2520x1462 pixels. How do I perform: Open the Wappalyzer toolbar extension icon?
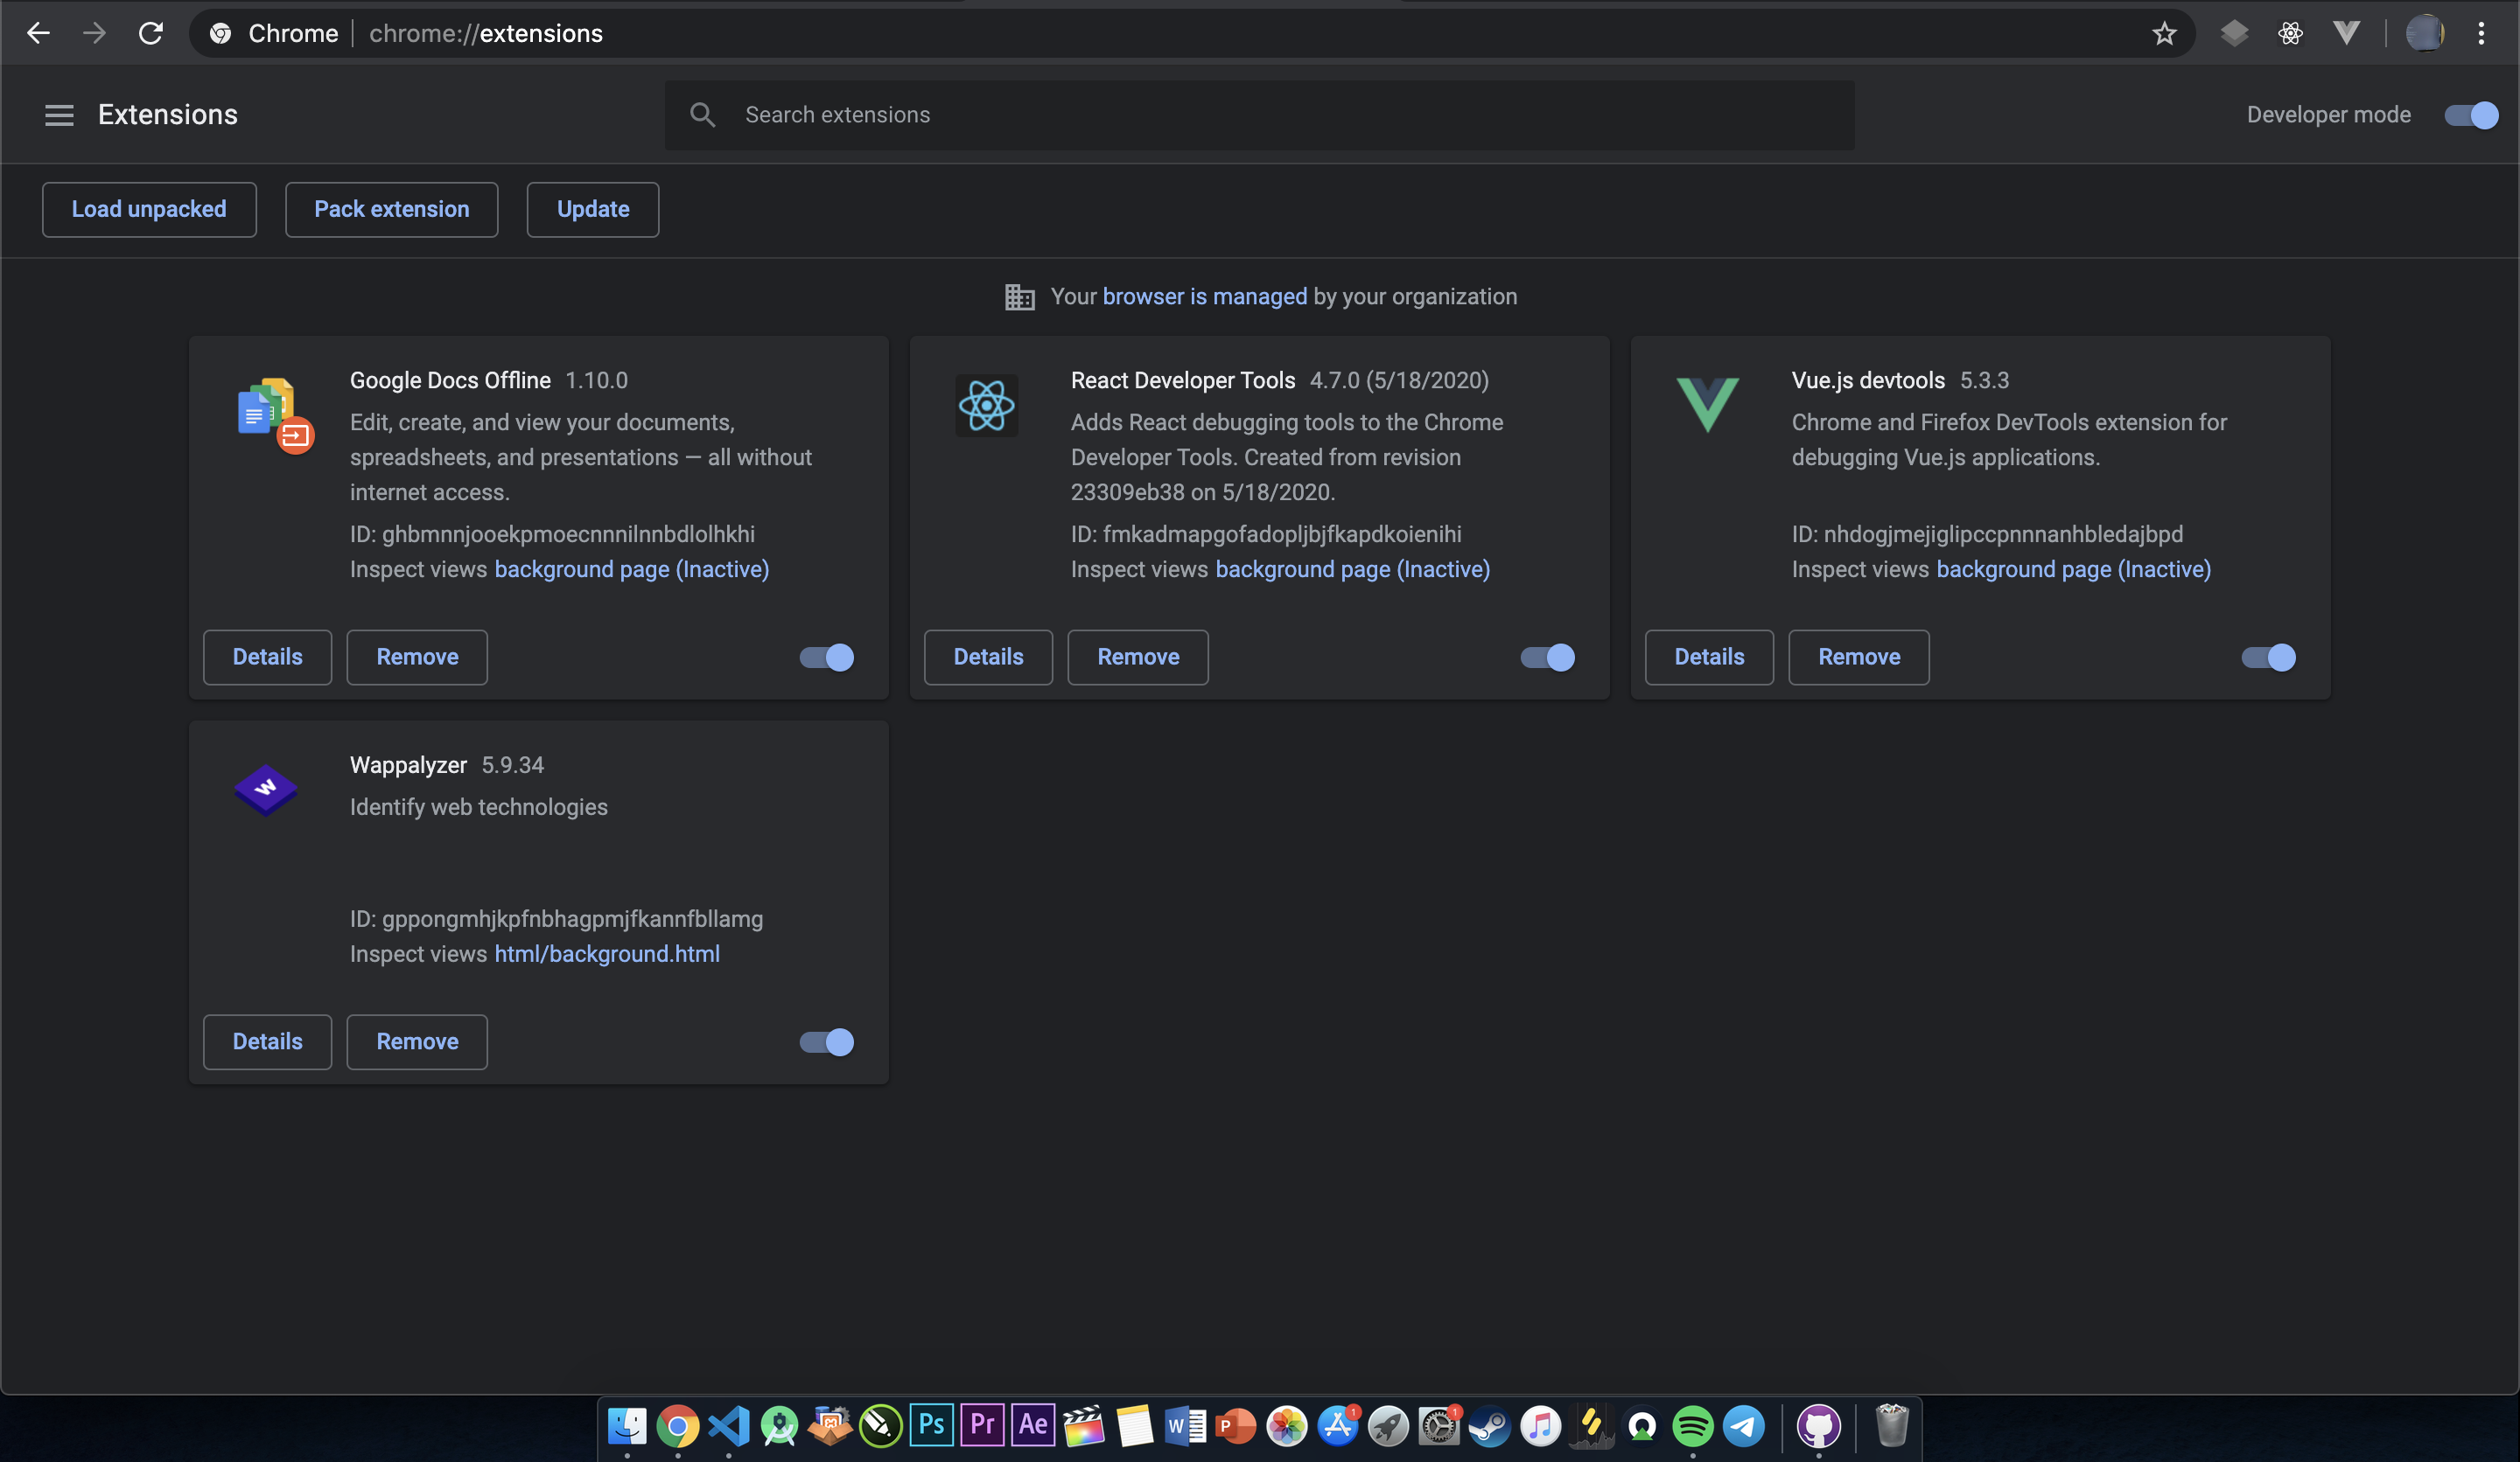(x=2234, y=33)
